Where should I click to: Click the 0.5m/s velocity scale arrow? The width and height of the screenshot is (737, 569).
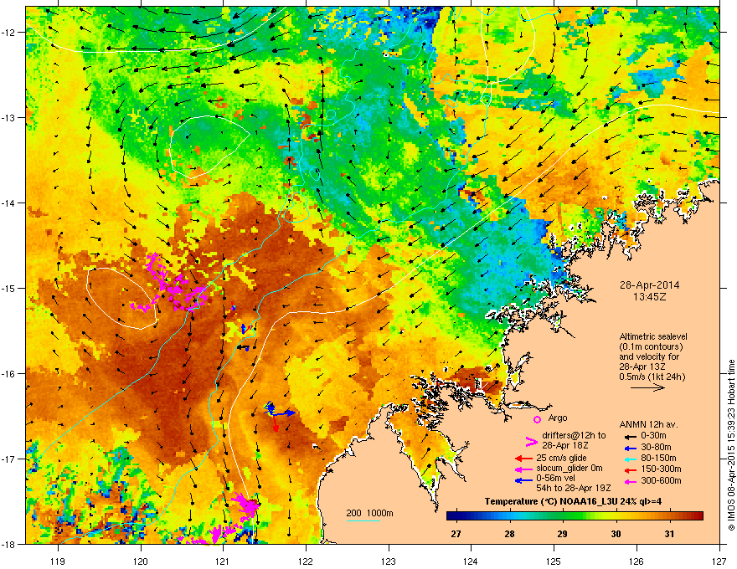(x=647, y=387)
